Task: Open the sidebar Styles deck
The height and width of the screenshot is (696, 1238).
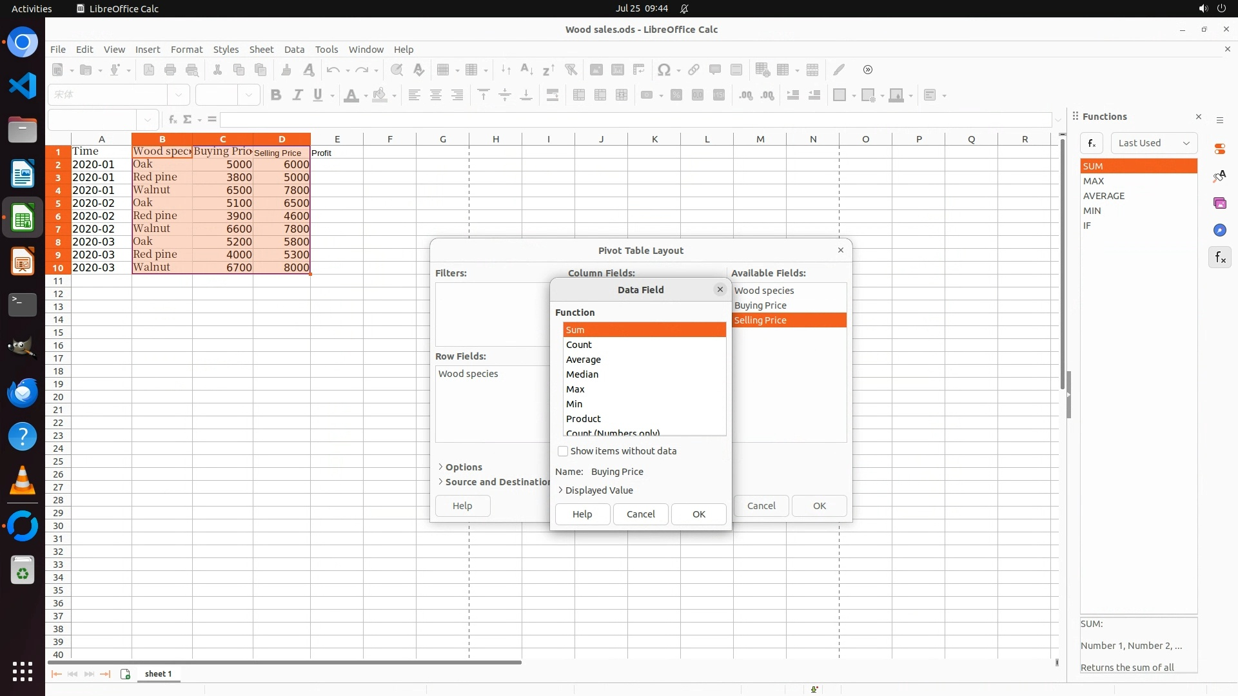Action: click(1219, 176)
